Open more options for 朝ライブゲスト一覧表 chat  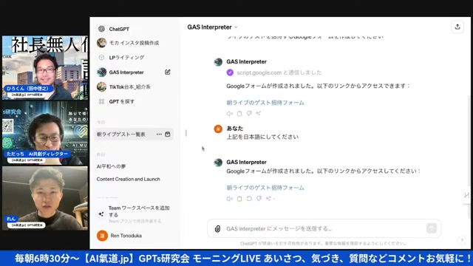click(159, 134)
